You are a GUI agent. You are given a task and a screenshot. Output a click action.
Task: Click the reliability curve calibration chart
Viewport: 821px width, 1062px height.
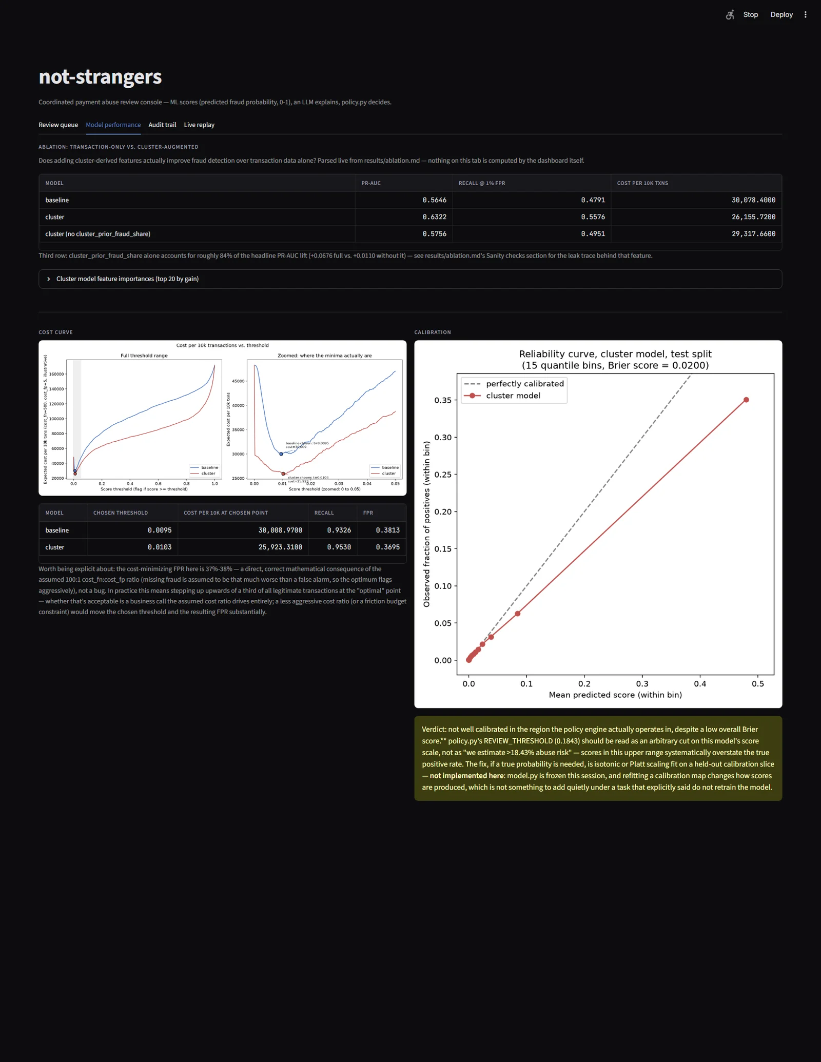598,524
